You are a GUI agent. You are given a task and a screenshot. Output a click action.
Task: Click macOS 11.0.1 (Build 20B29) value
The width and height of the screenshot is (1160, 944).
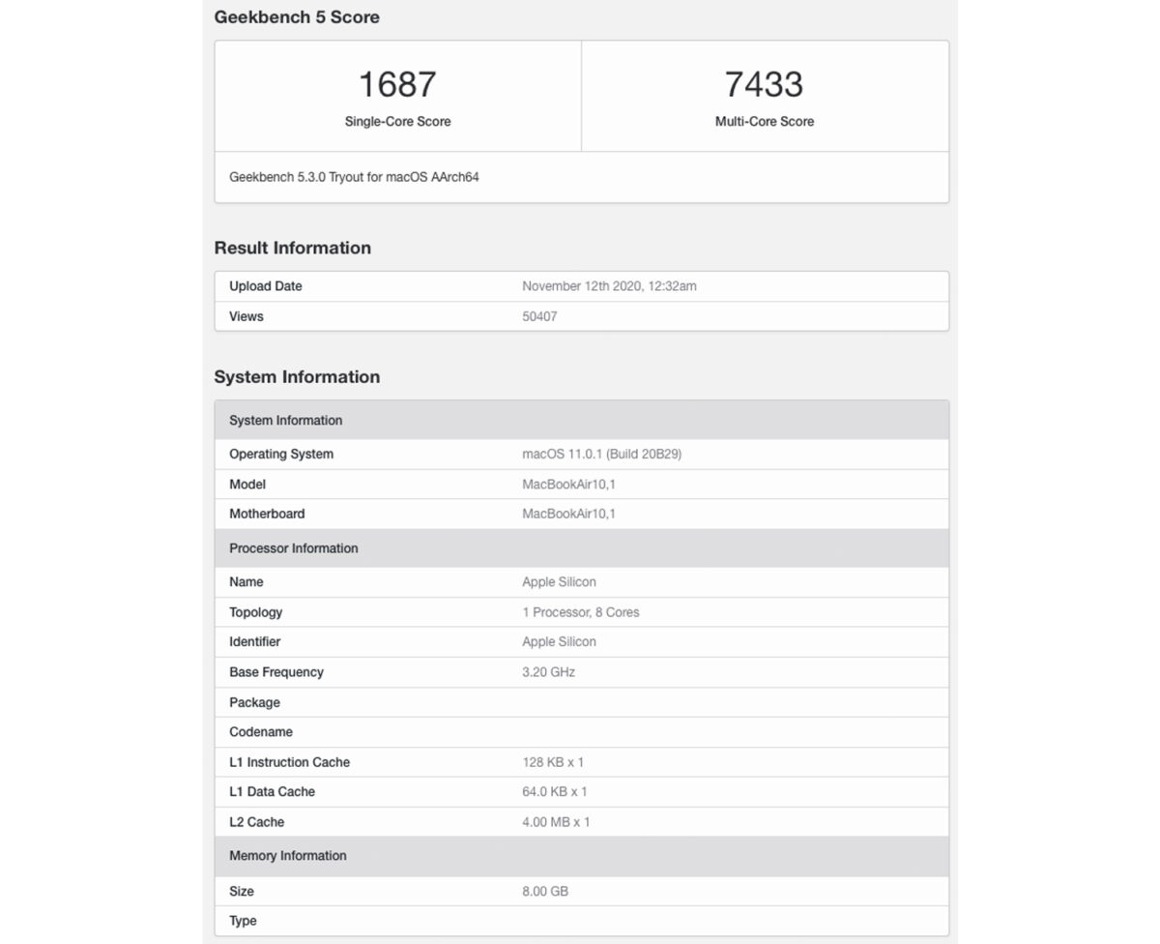coord(601,455)
